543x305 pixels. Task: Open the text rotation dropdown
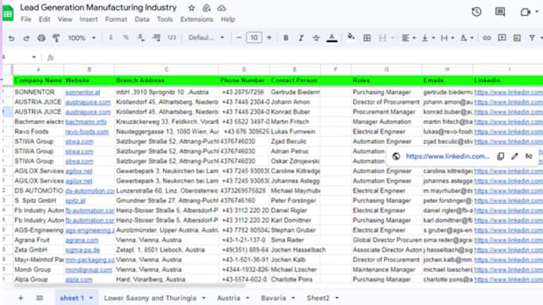point(466,38)
